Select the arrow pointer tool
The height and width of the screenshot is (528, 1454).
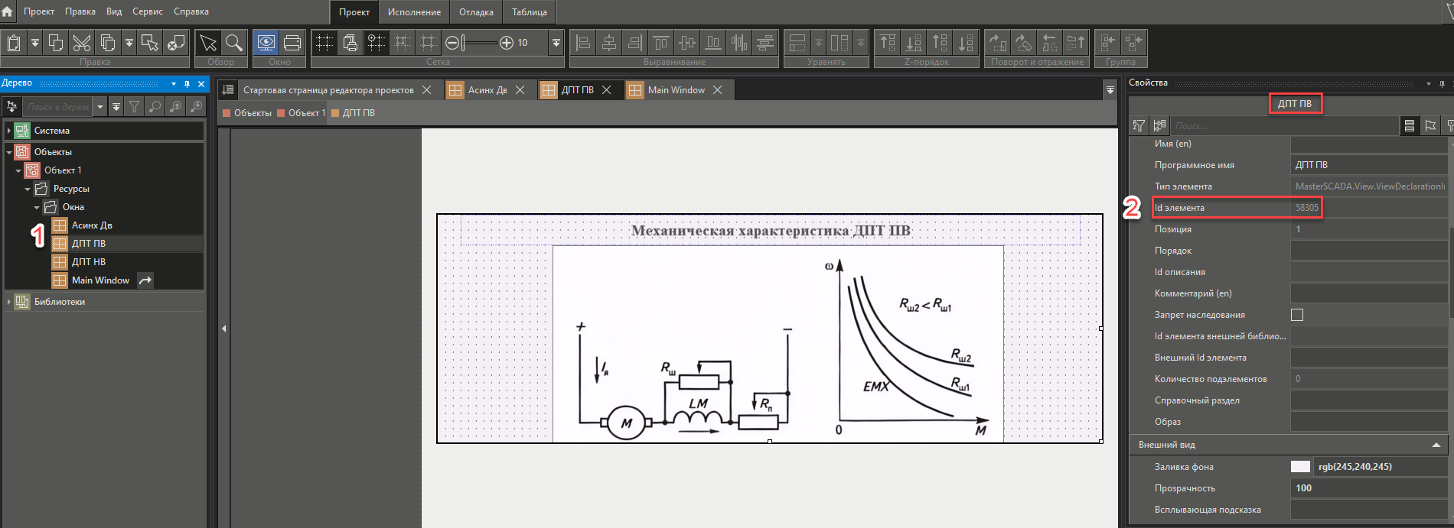(208, 43)
